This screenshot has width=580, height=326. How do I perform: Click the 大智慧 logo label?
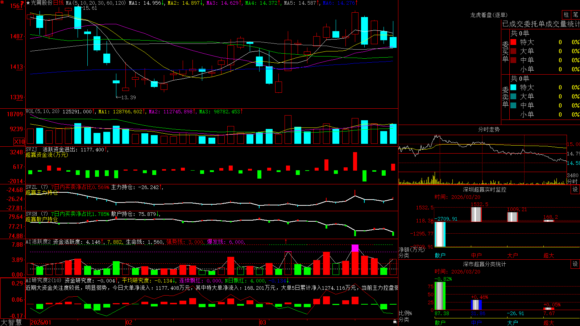pyautogui.click(x=11, y=322)
